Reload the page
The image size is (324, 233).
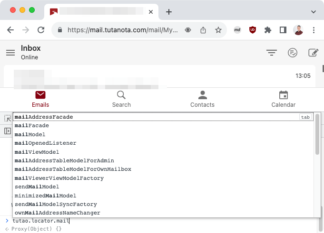(41, 30)
